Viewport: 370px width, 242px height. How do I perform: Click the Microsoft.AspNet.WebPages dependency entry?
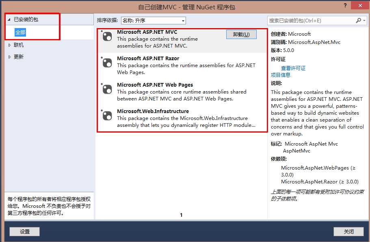318,171
